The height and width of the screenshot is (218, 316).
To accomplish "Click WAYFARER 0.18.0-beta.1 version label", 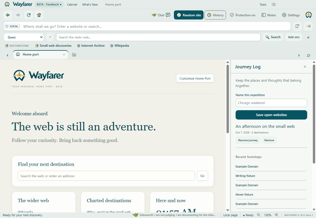I will [x=299, y=215].
